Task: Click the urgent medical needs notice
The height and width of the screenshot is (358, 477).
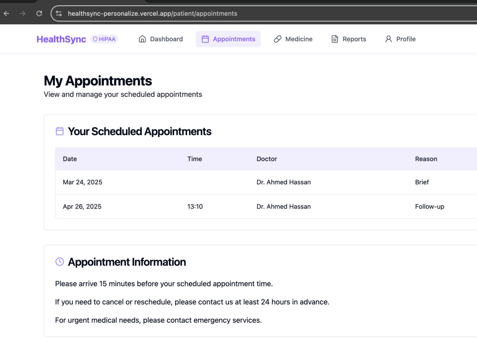Action: click(x=158, y=320)
